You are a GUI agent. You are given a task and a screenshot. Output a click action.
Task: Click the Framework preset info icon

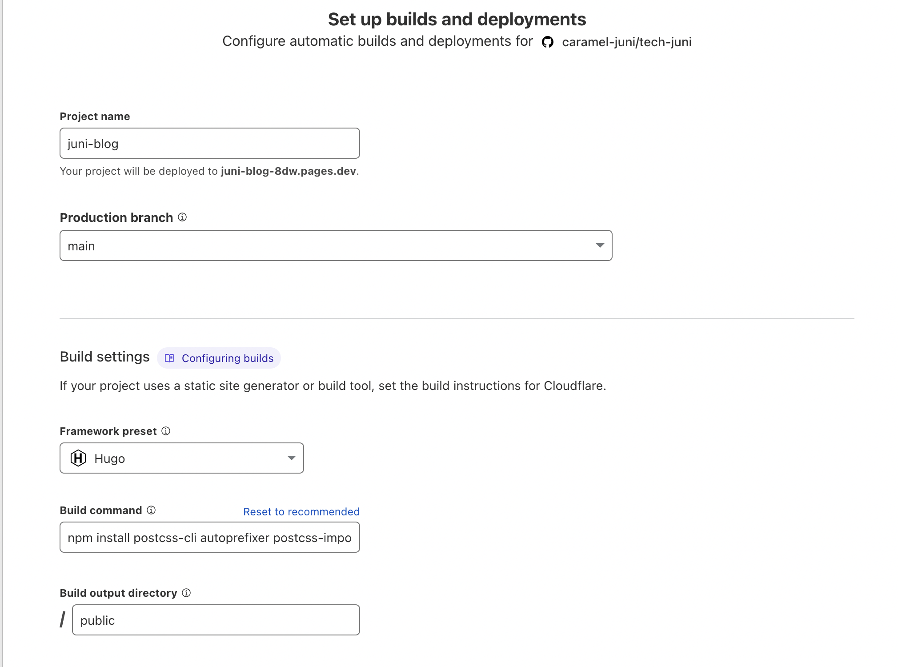[166, 431]
